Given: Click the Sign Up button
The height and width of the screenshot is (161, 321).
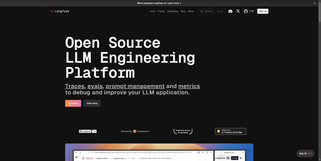Looking at the screenshot, I should tap(263, 11).
